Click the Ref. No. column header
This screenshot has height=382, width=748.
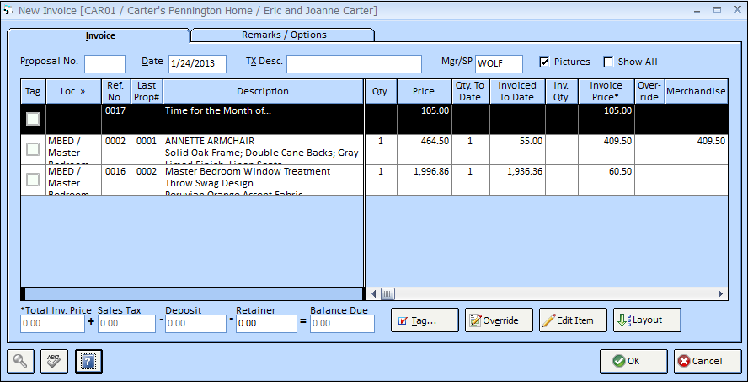(116, 91)
